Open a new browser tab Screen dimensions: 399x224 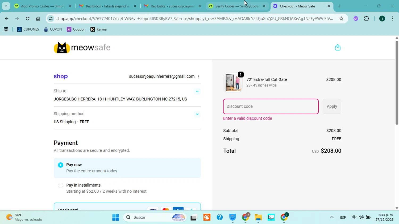tap(339, 6)
